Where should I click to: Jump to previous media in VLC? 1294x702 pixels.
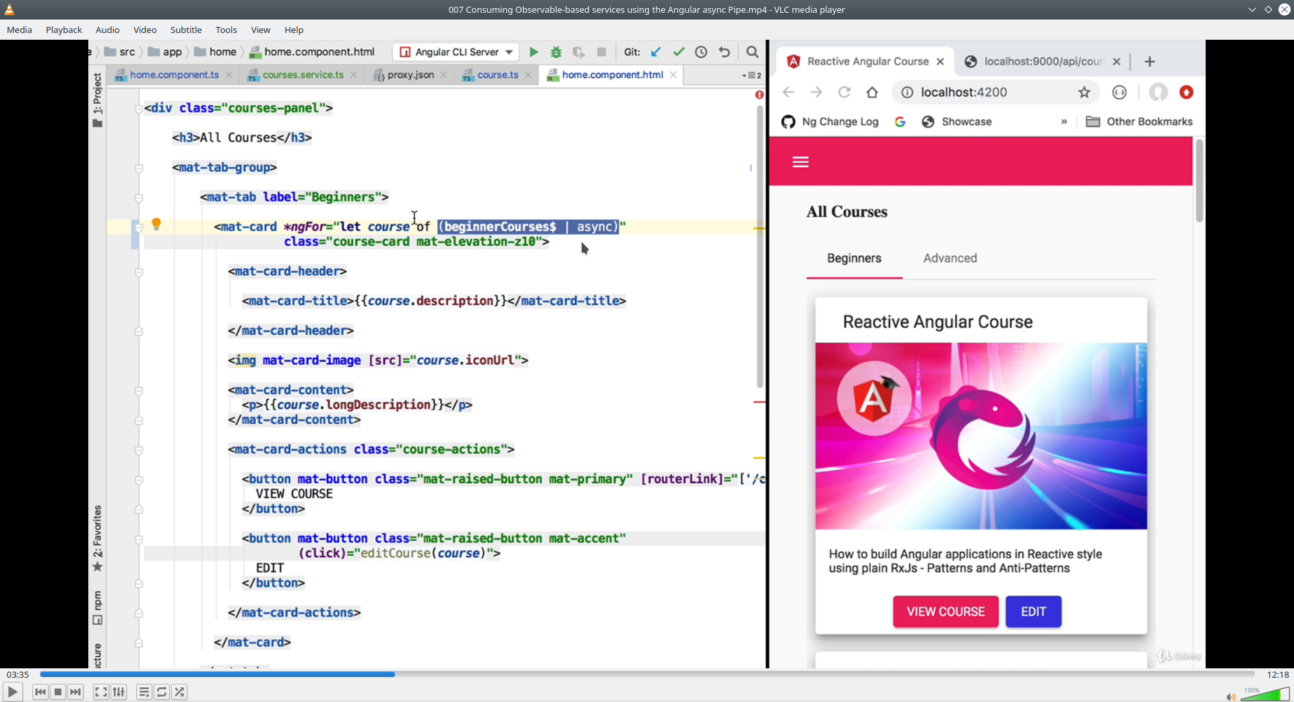pyautogui.click(x=40, y=692)
